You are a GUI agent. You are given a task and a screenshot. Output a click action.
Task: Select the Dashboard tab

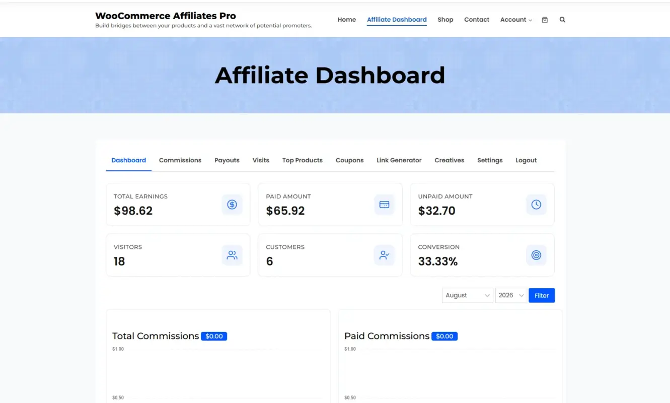coord(129,160)
